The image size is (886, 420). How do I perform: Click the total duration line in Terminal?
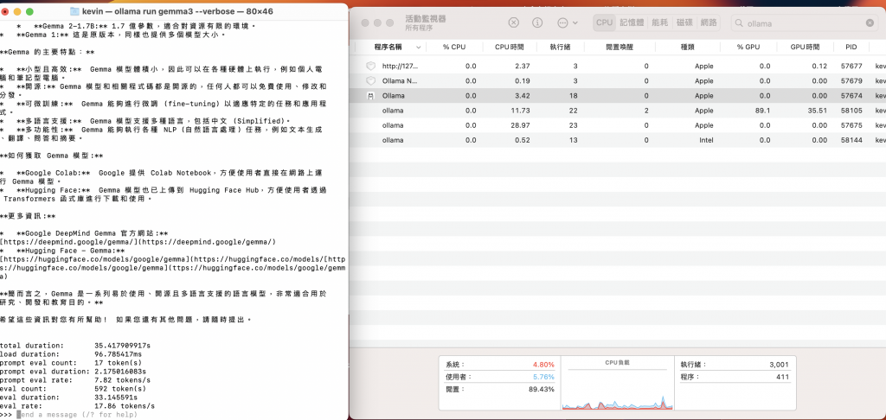point(76,346)
